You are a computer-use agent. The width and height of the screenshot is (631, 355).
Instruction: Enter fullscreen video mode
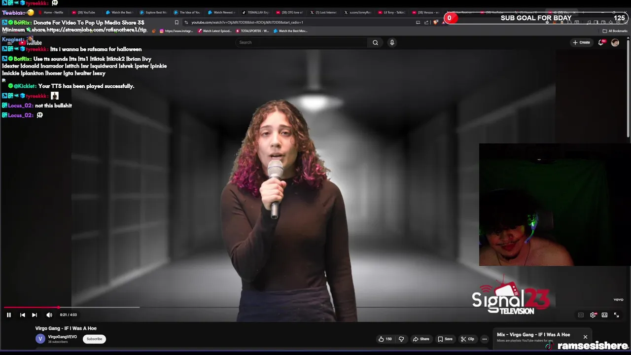point(616,315)
